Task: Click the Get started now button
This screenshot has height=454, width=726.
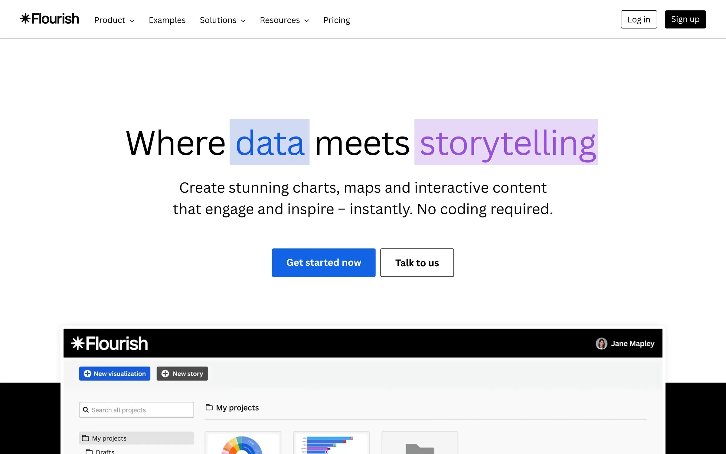Action: click(x=324, y=263)
